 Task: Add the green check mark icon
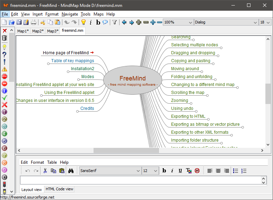point(5,98)
